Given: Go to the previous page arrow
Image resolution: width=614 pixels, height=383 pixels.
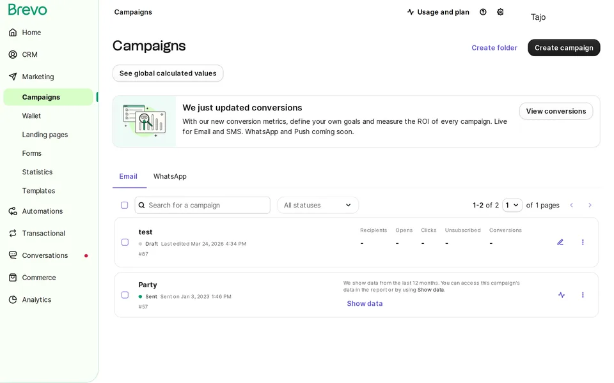Looking at the screenshot, I should pyautogui.click(x=571, y=205).
